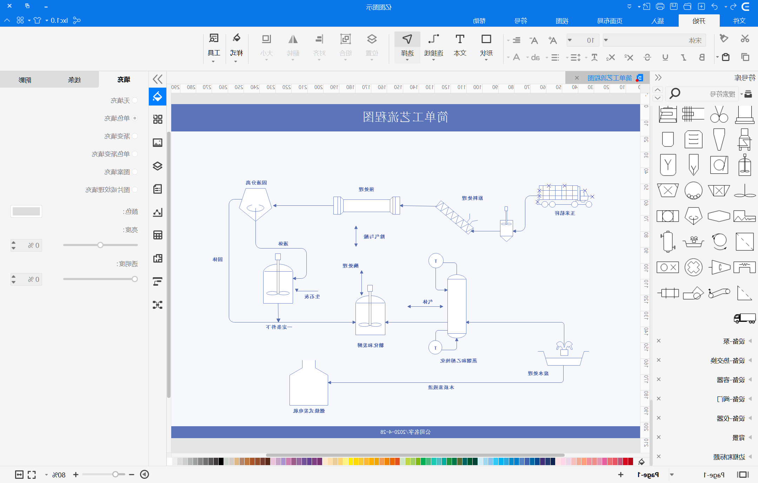Click the floppy-disk save icon in title bar

pyautogui.click(x=674, y=7)
